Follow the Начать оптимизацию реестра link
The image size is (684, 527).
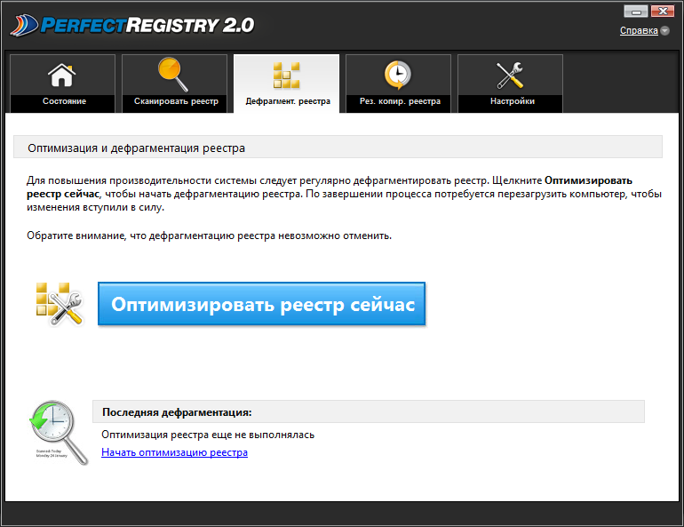tap(174, 452)
